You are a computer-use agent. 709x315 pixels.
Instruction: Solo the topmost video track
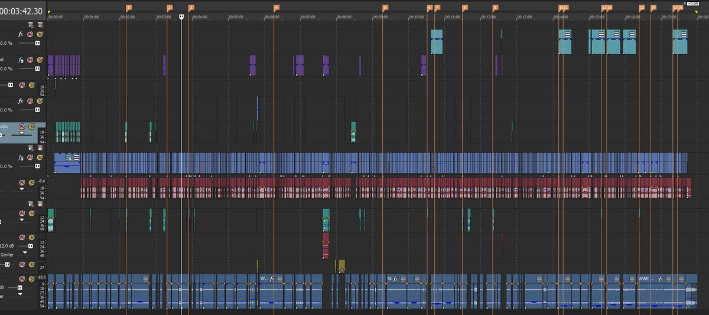39,34
